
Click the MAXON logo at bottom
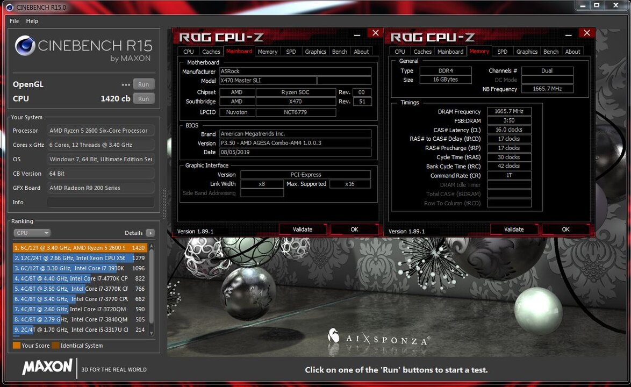pyautogui.click(x=47, y=367)
